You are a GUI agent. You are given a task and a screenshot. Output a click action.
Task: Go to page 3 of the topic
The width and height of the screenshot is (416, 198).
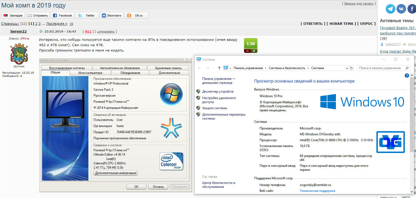point(40,24)
